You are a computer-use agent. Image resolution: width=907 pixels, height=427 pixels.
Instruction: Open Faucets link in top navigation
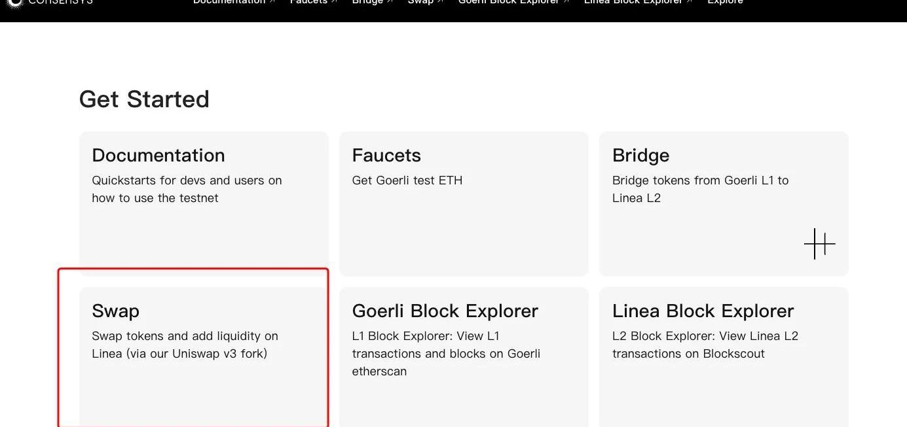point(308,3)
